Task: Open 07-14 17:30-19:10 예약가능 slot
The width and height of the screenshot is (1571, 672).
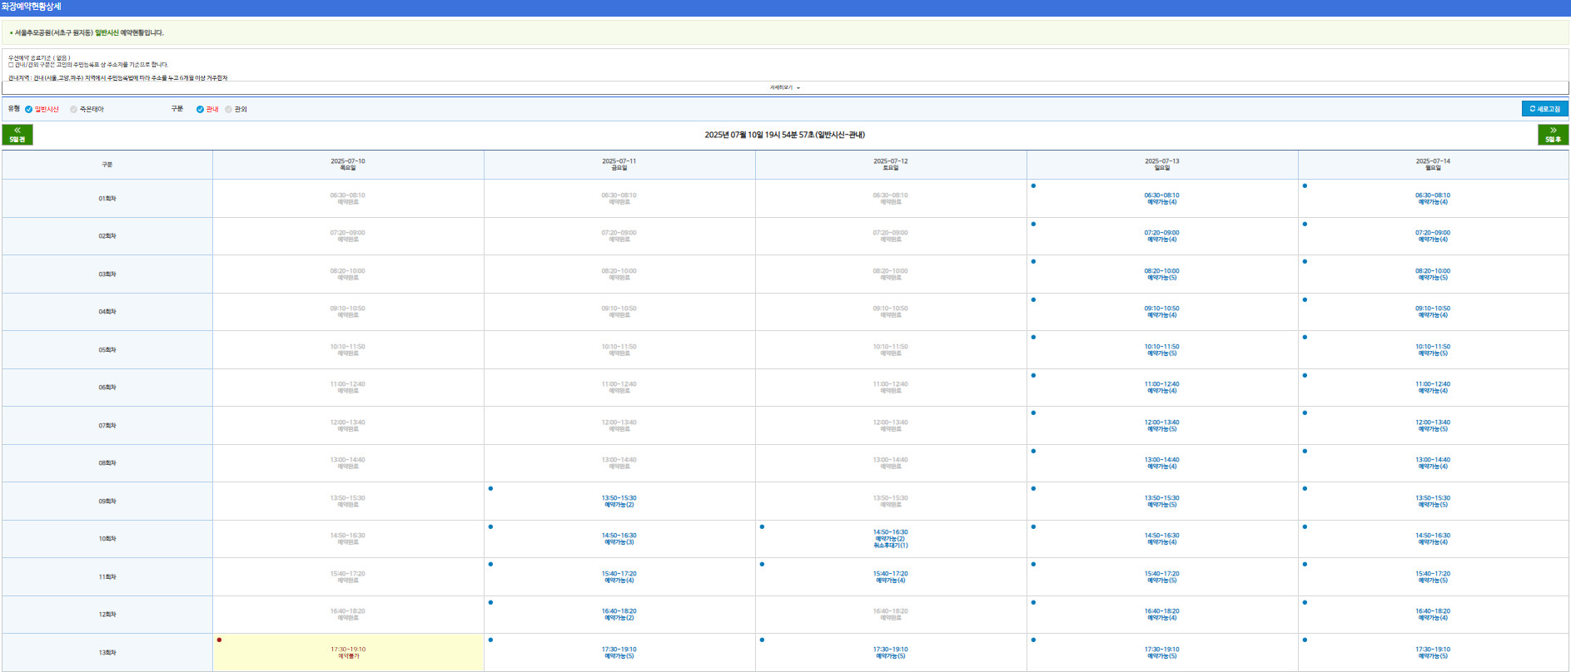Action: pyautogui.click(x=1432, y=653)
